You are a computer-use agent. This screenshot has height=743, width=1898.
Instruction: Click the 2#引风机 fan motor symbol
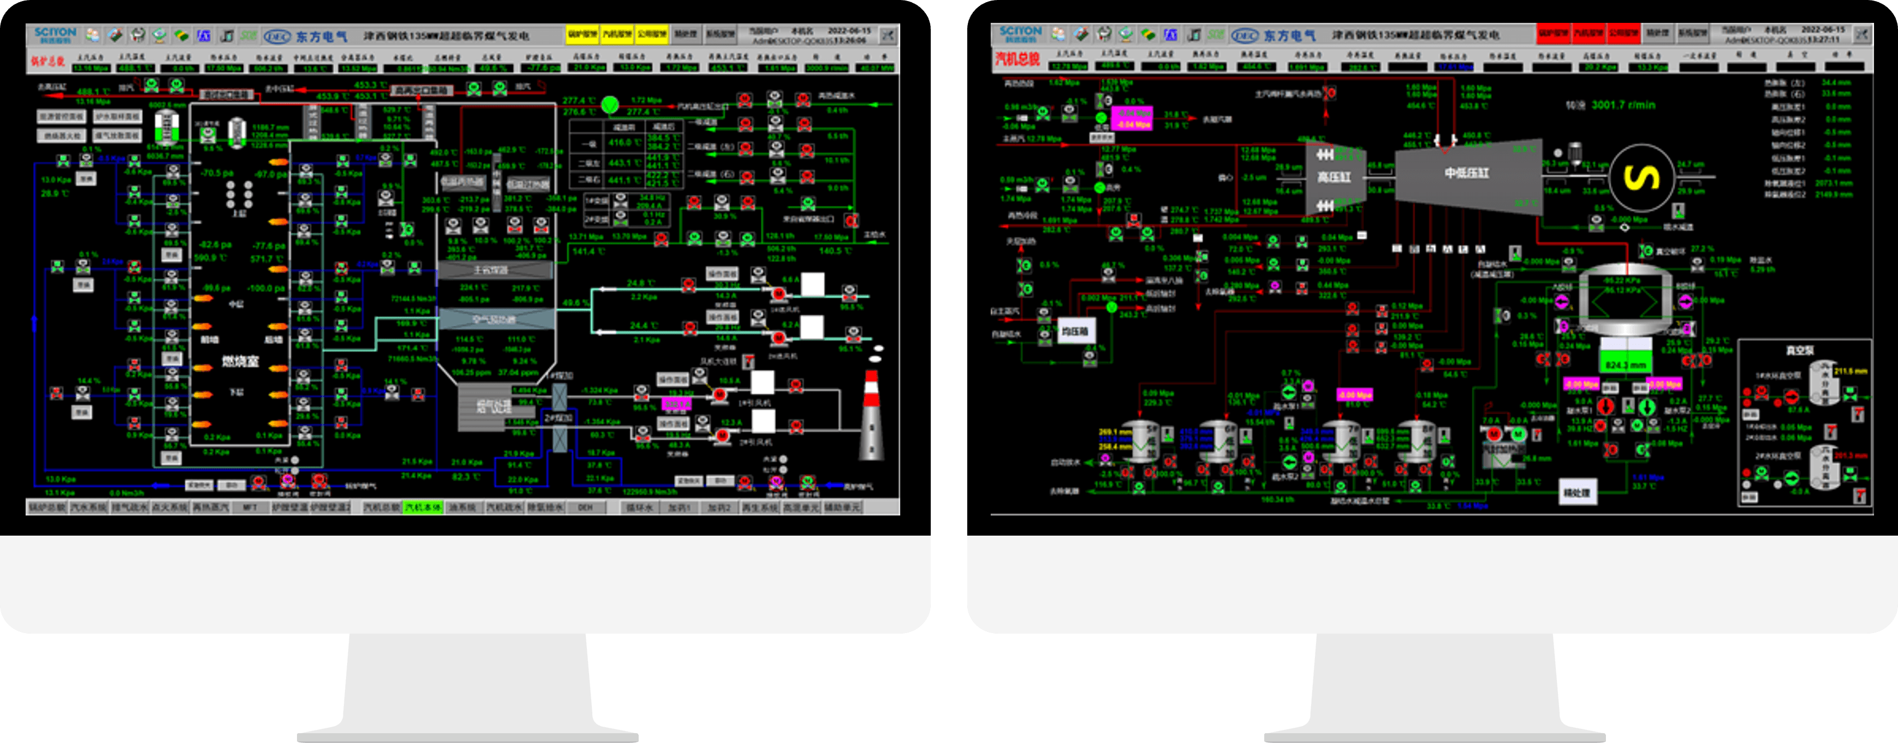pyautogui.click(x=722, y=435)
